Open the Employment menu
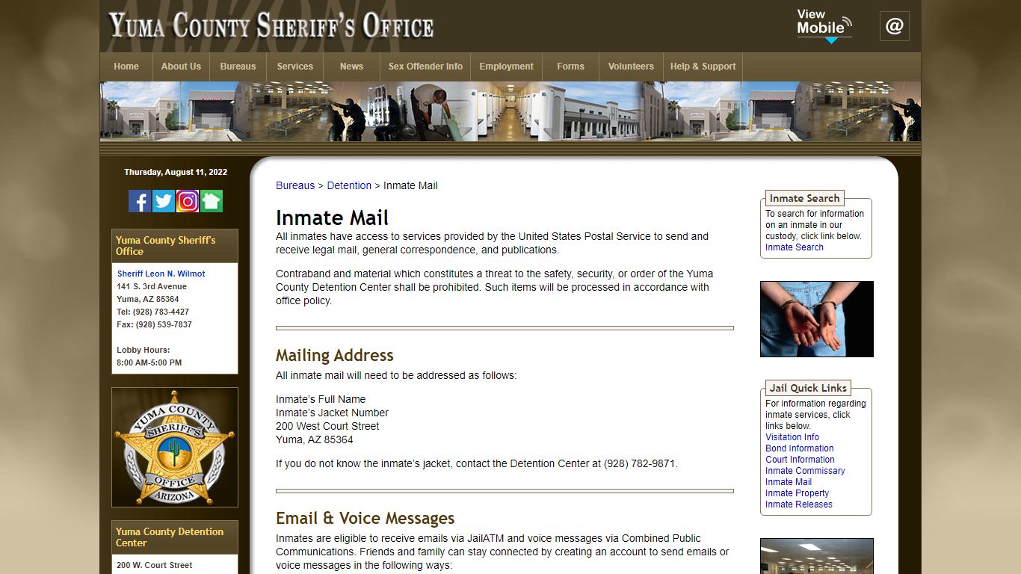Image resolution: width=1021 pixels, height=574 pixels. [x=507, y=67]
